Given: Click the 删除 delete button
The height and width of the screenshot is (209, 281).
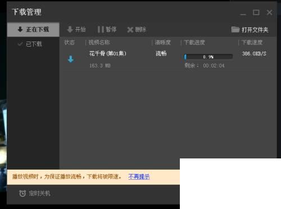Looking at the screenshot, I should (x=137, y=29).
